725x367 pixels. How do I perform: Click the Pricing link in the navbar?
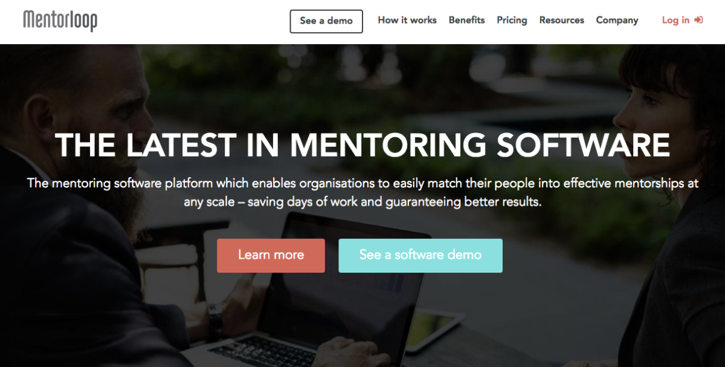pyautogui.click(x=512, y=21)
